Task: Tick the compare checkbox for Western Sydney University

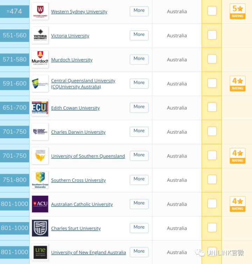Action: (212, 11)
